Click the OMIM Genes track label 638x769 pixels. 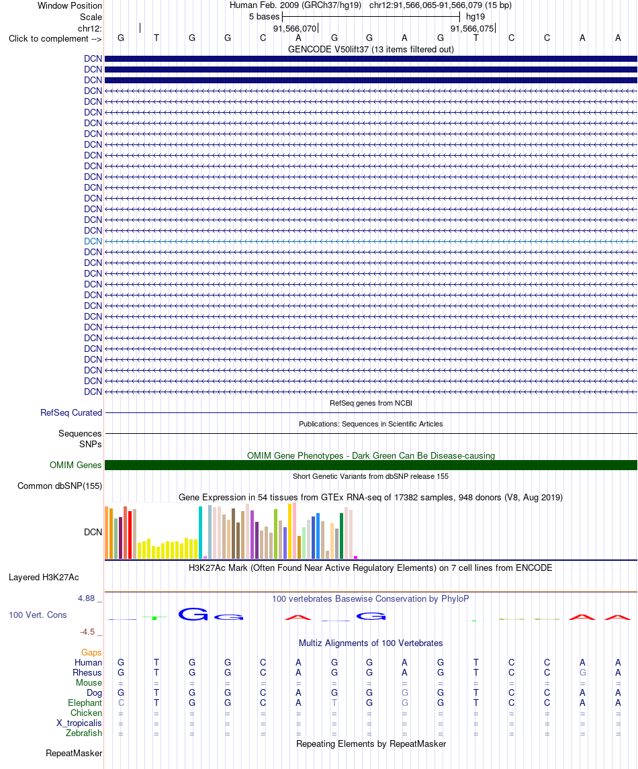click(75, 465)
